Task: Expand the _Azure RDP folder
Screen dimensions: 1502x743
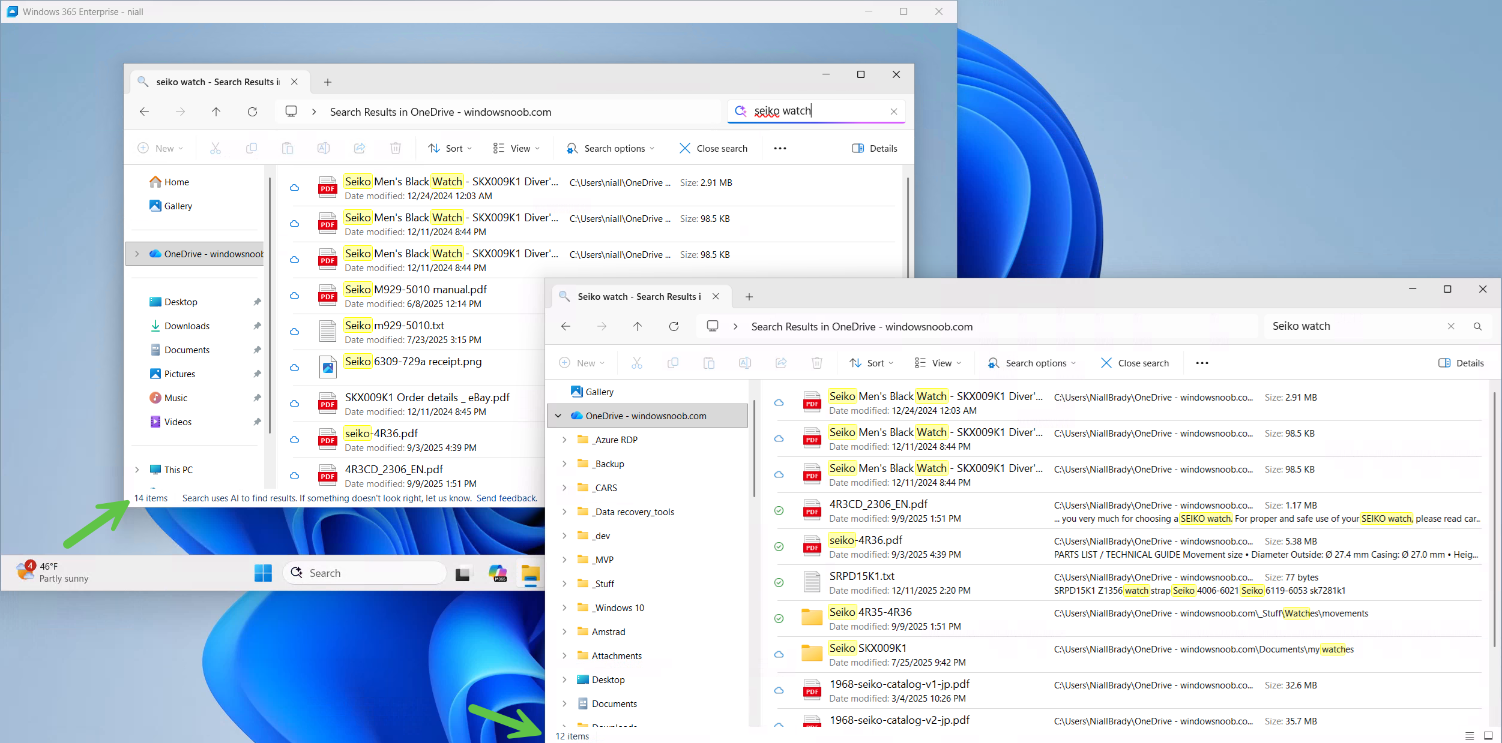Action: (x=564, y=440)
